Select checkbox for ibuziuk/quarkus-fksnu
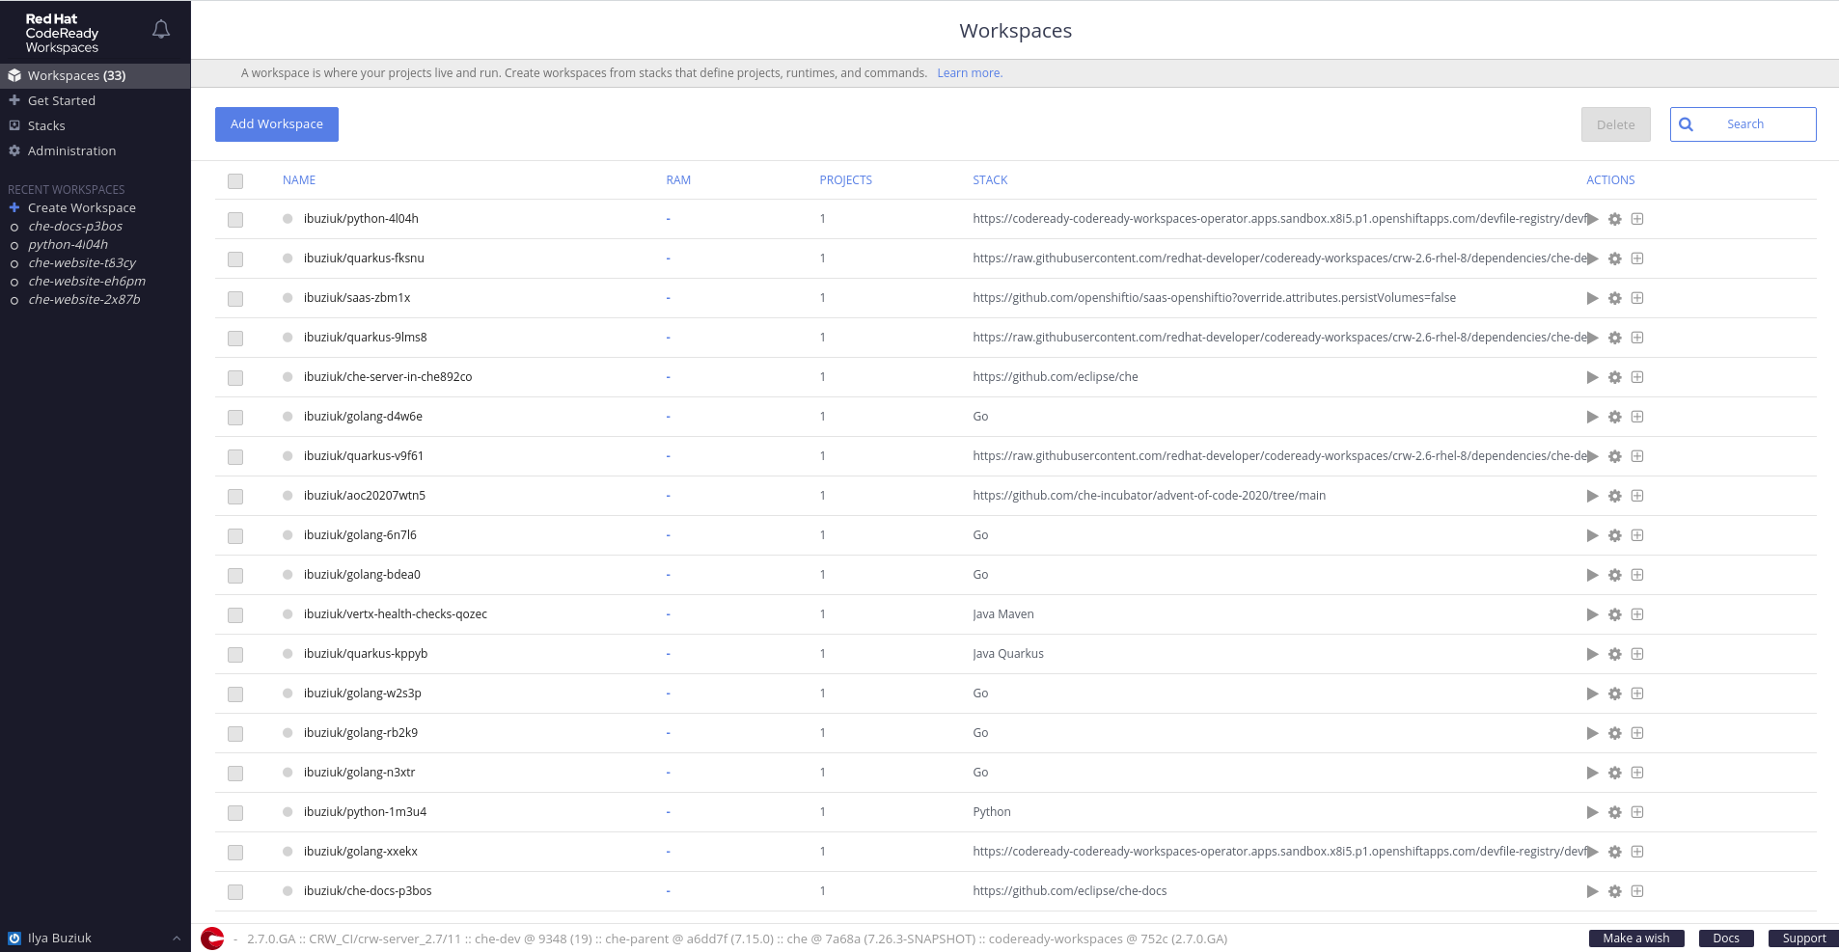The height and width of the screenshot is (952, 1839). point(235,259)
